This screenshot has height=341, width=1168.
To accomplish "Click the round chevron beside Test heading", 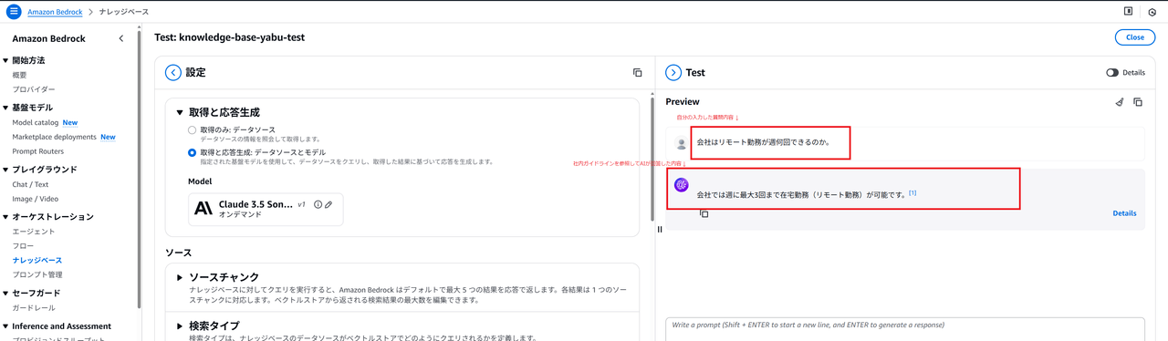I will point(673,73).
